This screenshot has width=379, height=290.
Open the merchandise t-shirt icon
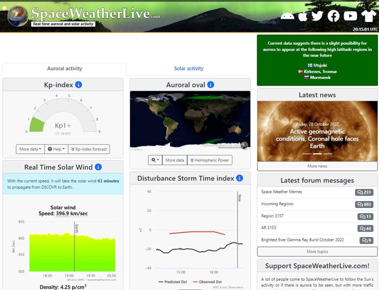[x=369, y=16]
